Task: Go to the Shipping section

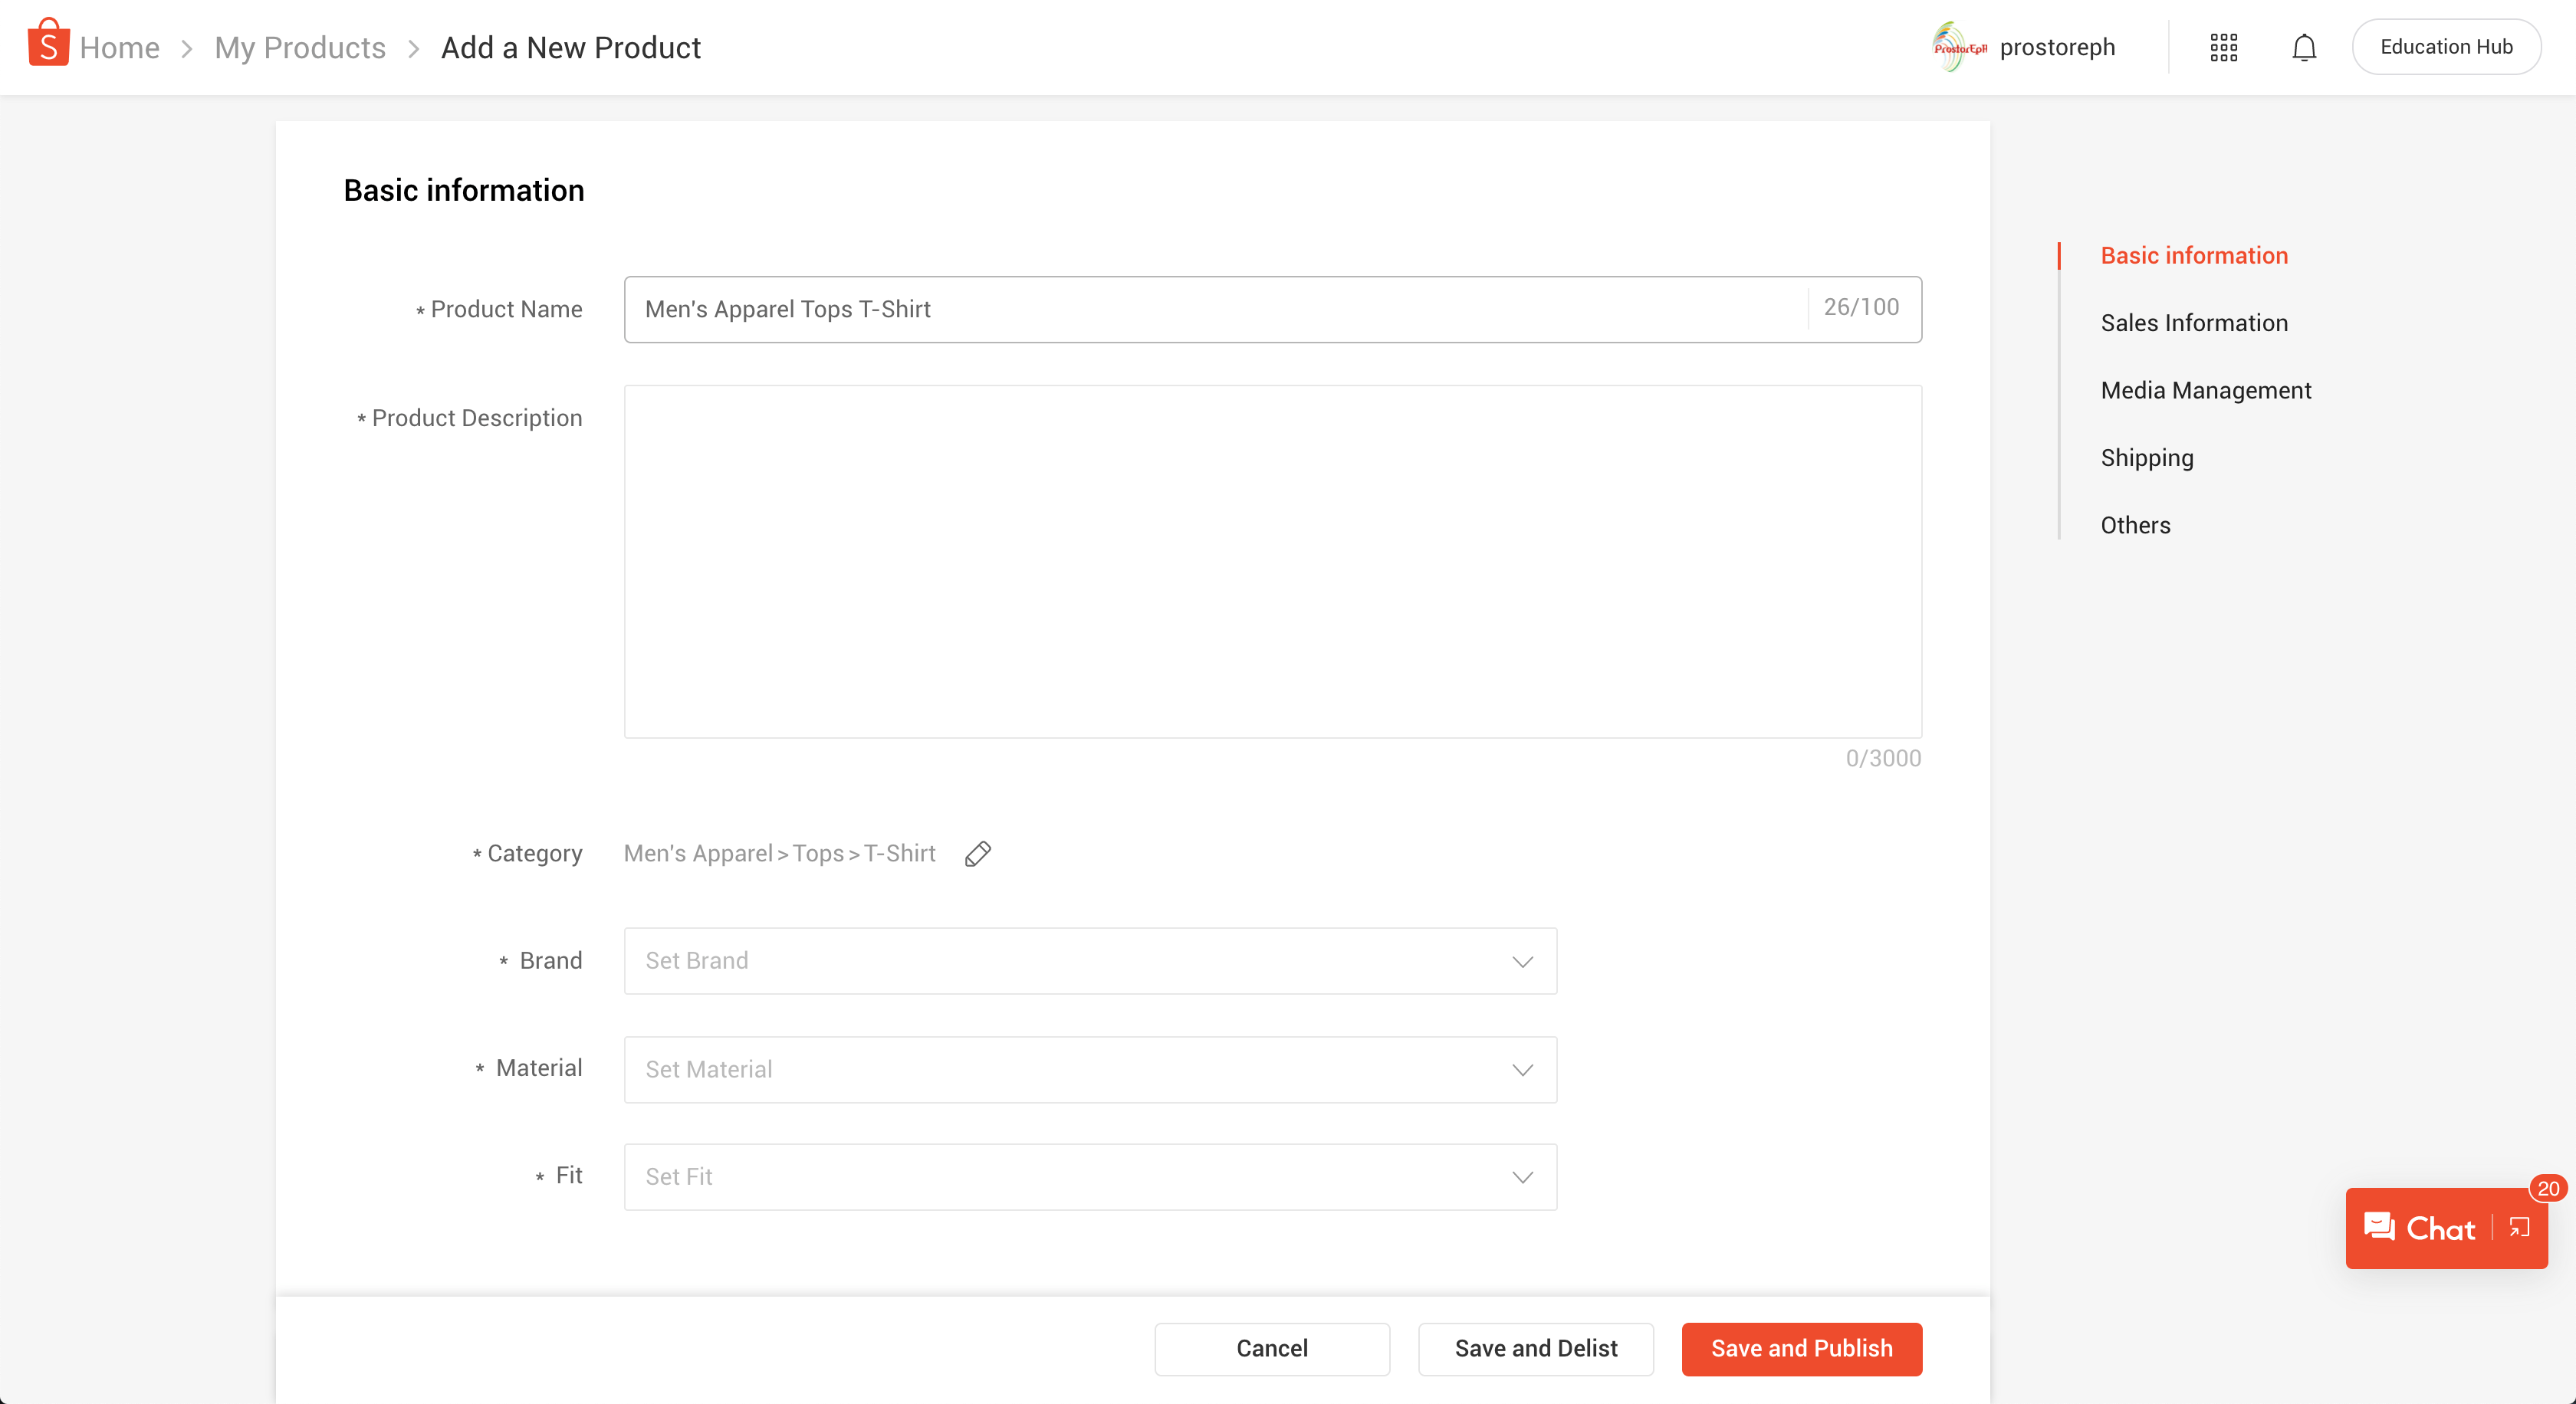Action: pos(2146,458)
